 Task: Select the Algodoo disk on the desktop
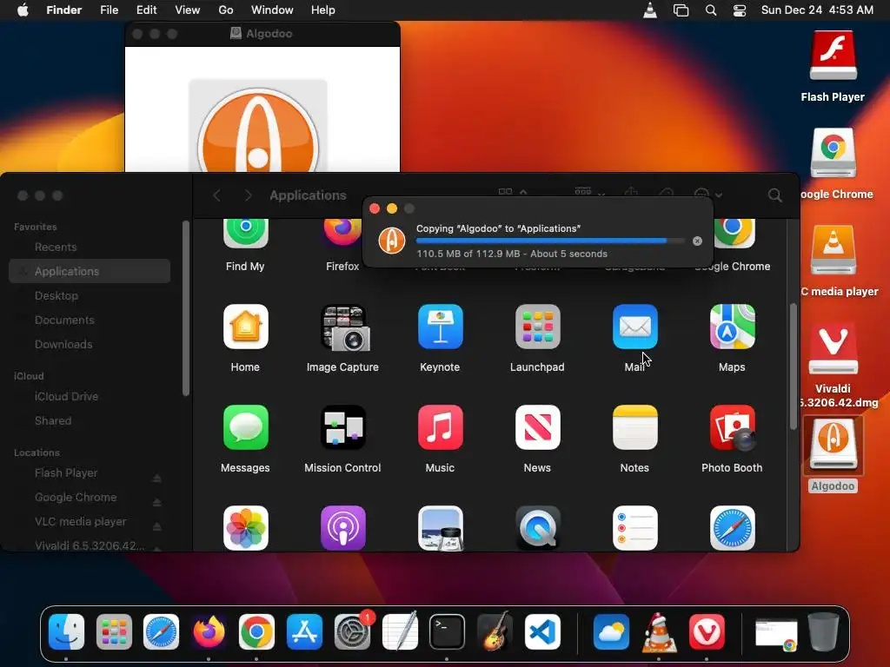833,444
